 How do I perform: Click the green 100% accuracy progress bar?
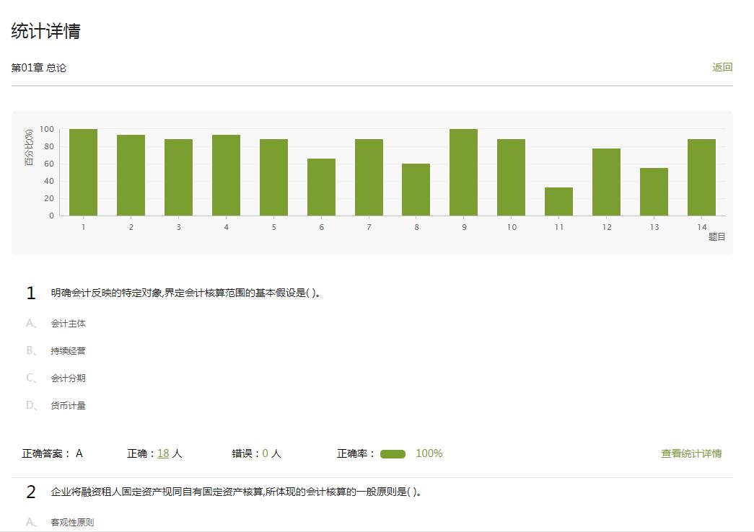[393, 454]
